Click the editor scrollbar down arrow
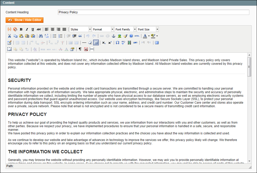The width and height of the screenshot is (257, 173). pyautogui.click(x=249, y=161)
